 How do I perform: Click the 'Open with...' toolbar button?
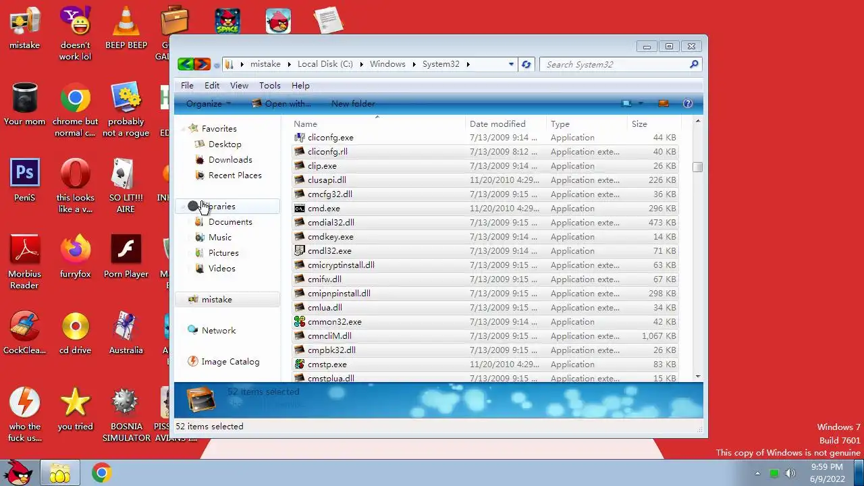281,103
